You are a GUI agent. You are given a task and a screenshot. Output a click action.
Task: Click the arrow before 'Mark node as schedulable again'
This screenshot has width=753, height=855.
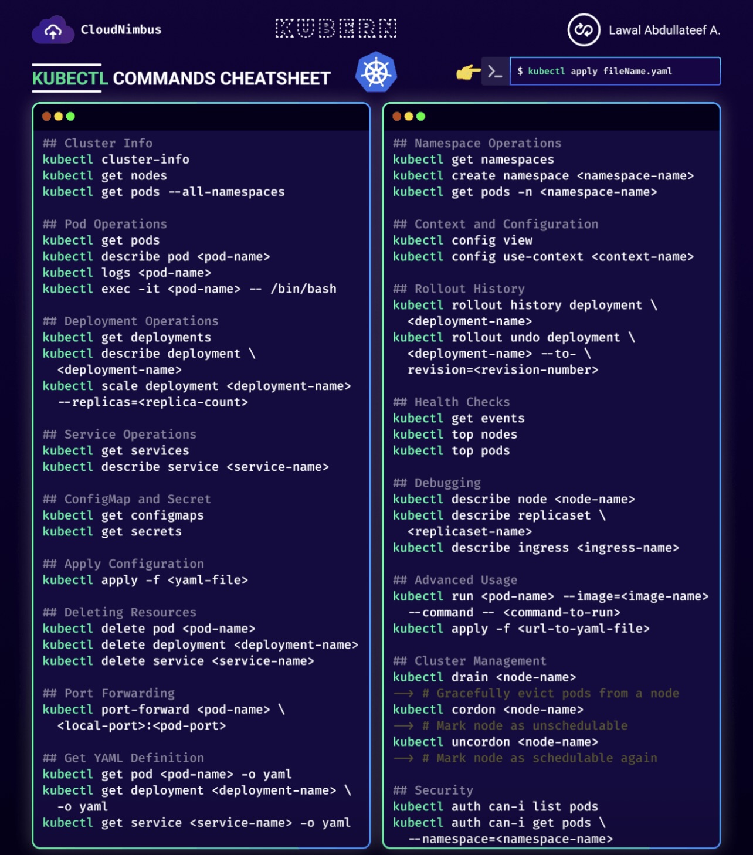point(403,758)
